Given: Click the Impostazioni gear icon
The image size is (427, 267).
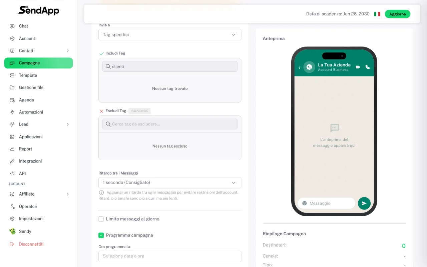Looking at the screenshot, I should coord(12,219).
